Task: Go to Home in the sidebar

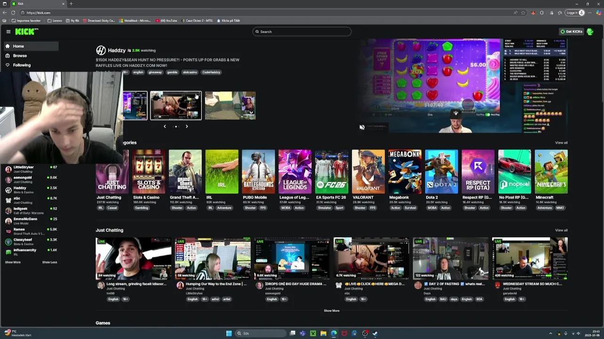Action: pyautogui.click(x=31, y=46)
